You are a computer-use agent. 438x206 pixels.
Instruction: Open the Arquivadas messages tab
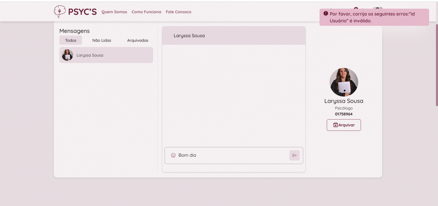(138, 40)
